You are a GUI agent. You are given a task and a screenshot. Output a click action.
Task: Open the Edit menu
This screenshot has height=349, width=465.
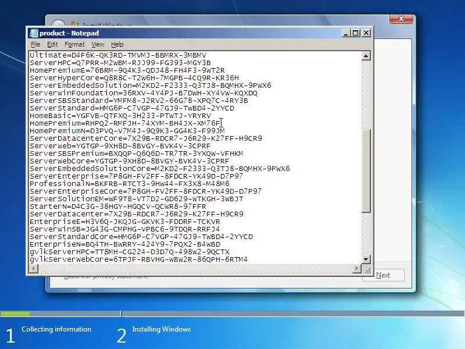click(x=52, y=45)
